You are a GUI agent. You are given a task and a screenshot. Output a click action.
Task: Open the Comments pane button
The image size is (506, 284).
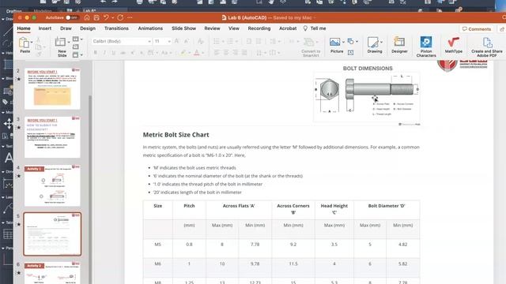coord(477,29)
